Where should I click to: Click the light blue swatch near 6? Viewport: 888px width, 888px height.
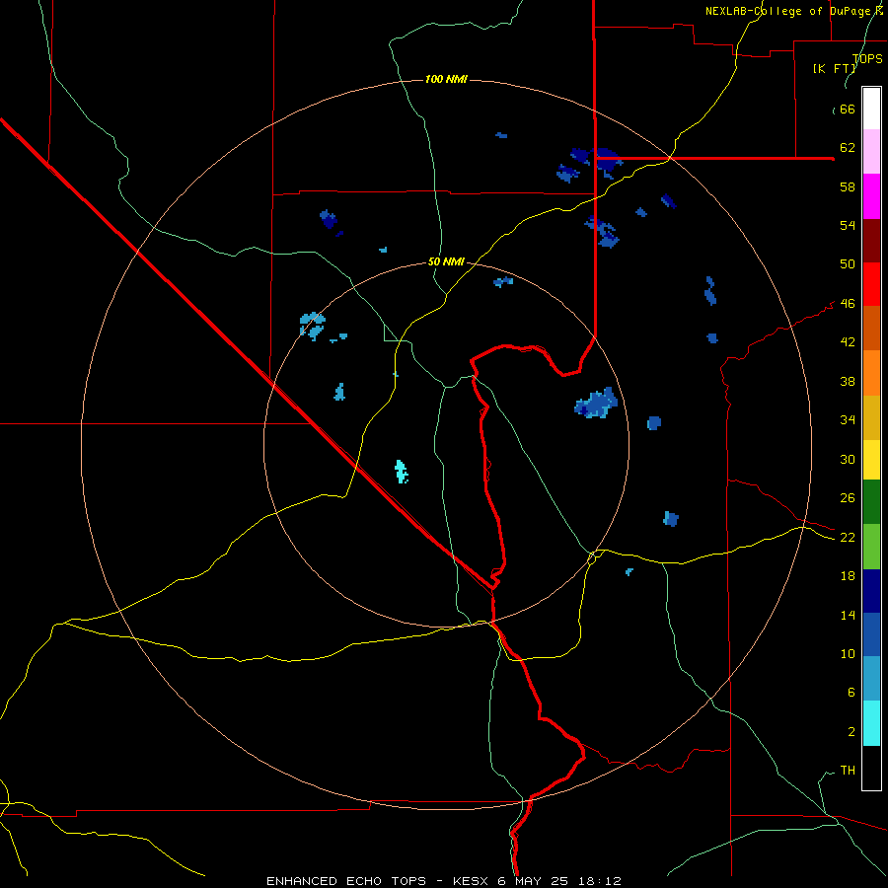(x=871, y=679)
